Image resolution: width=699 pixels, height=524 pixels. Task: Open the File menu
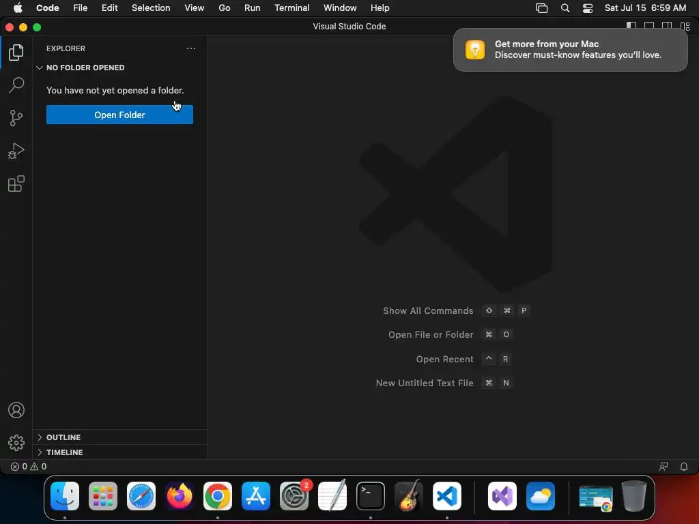[81, 8]
